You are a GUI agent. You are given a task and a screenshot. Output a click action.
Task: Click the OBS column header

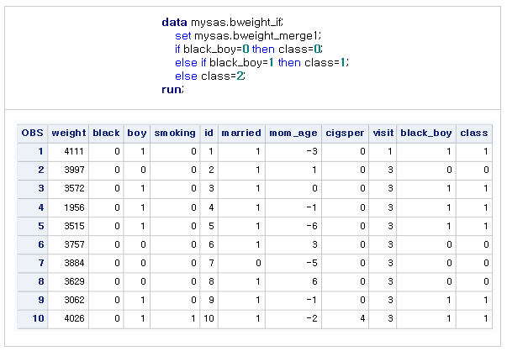(33, 133)
